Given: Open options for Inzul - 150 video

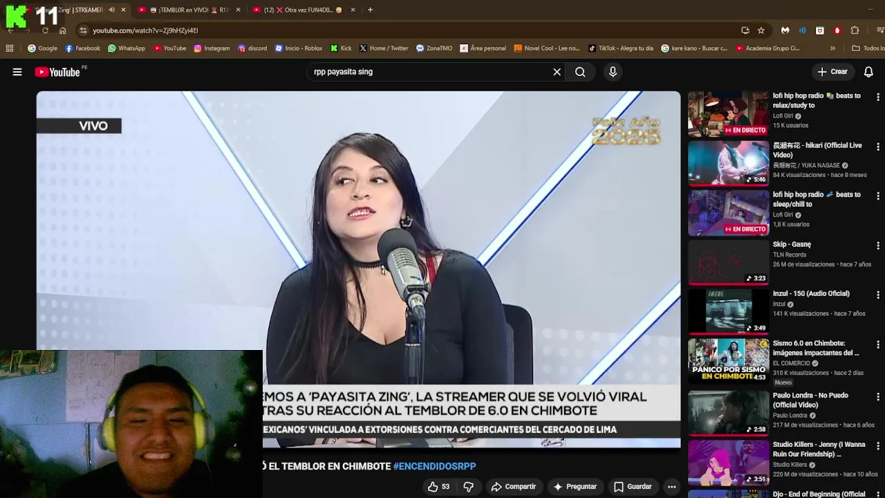Looking at the screenshot, I should (878, 295).
